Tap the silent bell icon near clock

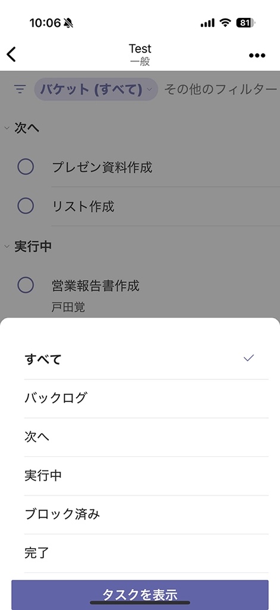68,23
